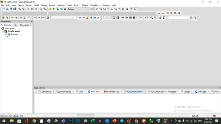Switch to the CppCheck/Vera++ messages tab
This screenshot has width=221, height=124.
163,92
